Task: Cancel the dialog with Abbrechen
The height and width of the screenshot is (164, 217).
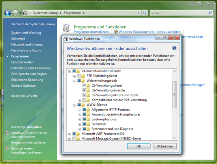Action: pyautogui.click(x=165, y=146)
